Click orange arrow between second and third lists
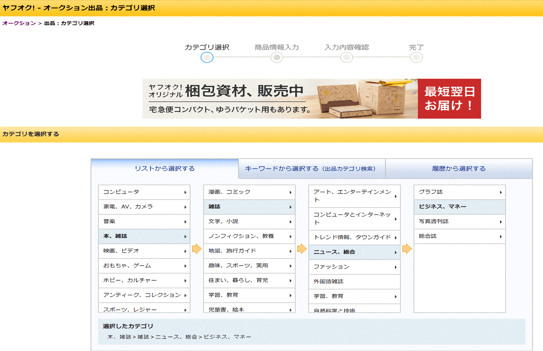Image resolution: width=543 pixels, height=351 pixels. point(302,249)
